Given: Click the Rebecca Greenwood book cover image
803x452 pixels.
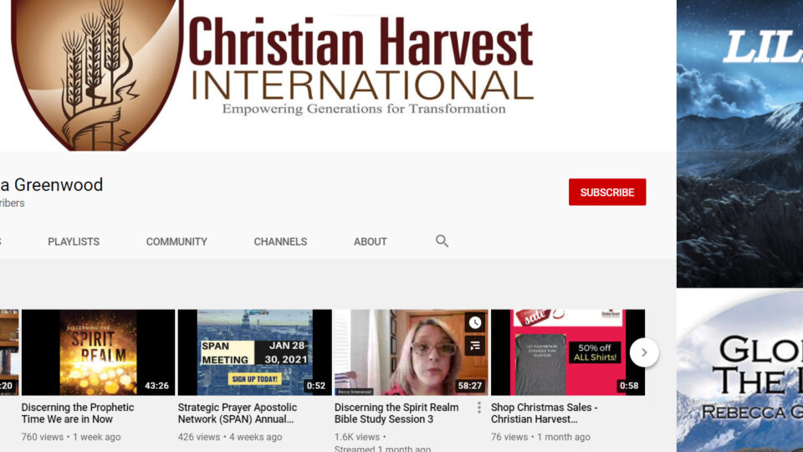Looking at the screenshot, I should coord(739,372).
